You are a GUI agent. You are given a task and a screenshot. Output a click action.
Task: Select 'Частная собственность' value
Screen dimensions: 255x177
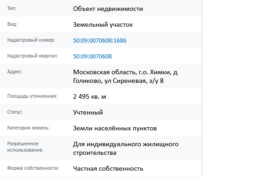pyautogui.click(x=108, y=168)
